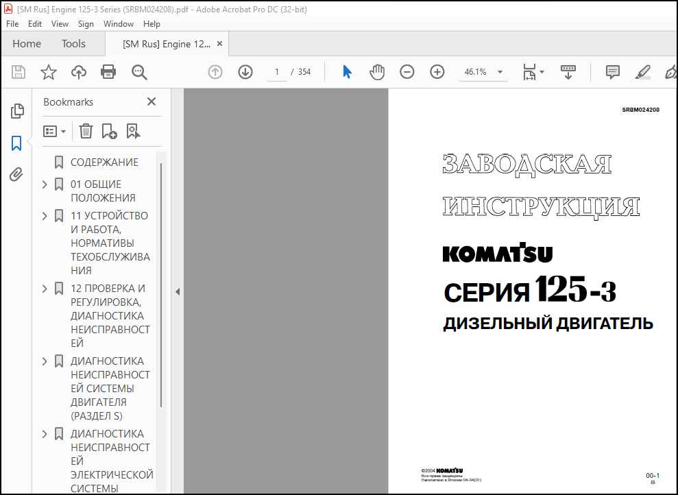Add the file to starred favorites
The width and height of the screenshot is (678, 495).
(49, 72)
